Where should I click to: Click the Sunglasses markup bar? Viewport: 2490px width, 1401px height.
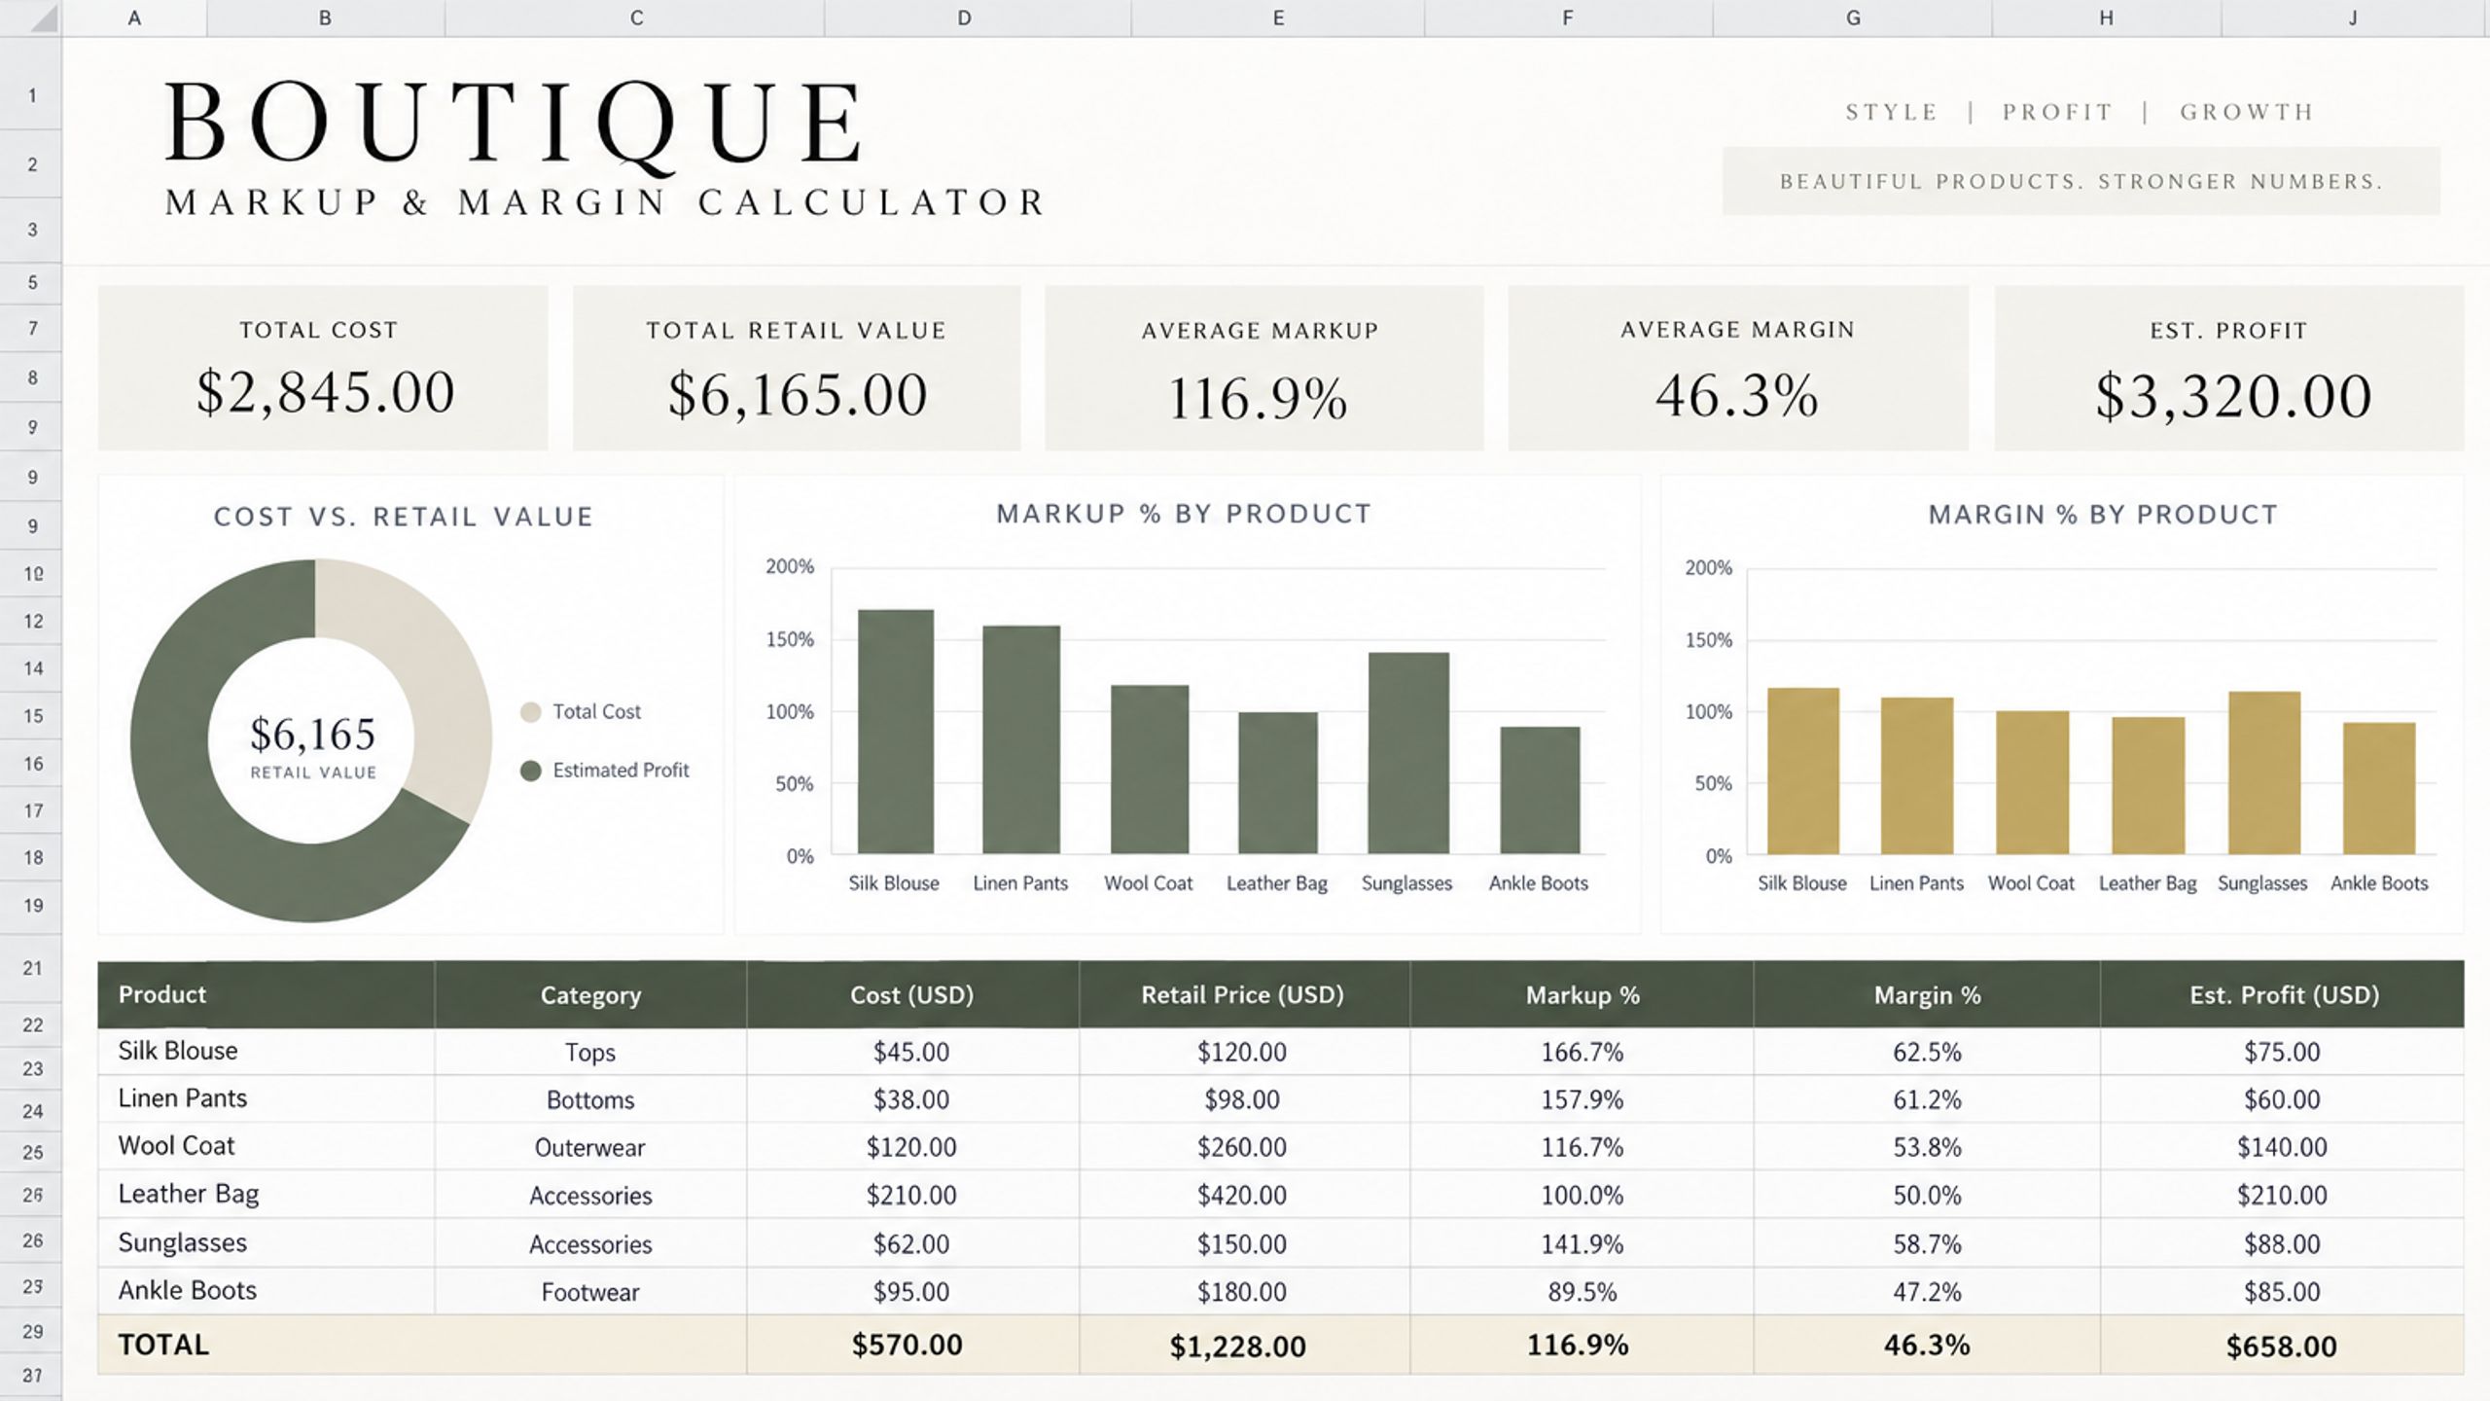tap(1407, 753)
